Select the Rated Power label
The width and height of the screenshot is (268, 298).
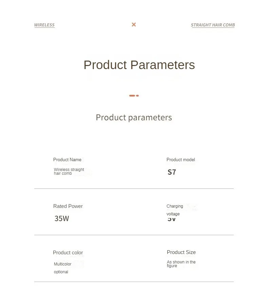[x=68, y=206]
